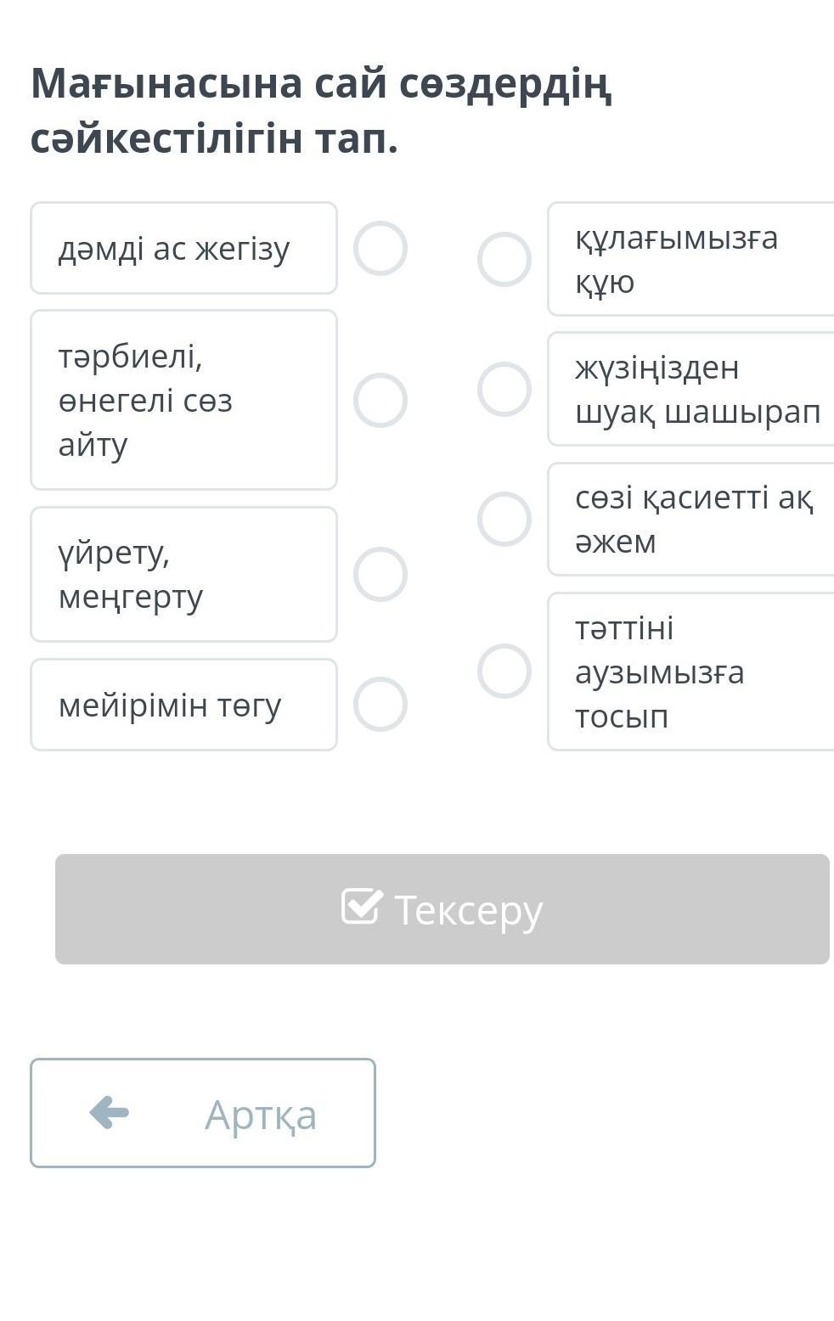Screen dimensions: 834x1321
Task: Select the circle beside «сөзі қасиетті ақ әжем»
Action: click(x=504, y=520)
